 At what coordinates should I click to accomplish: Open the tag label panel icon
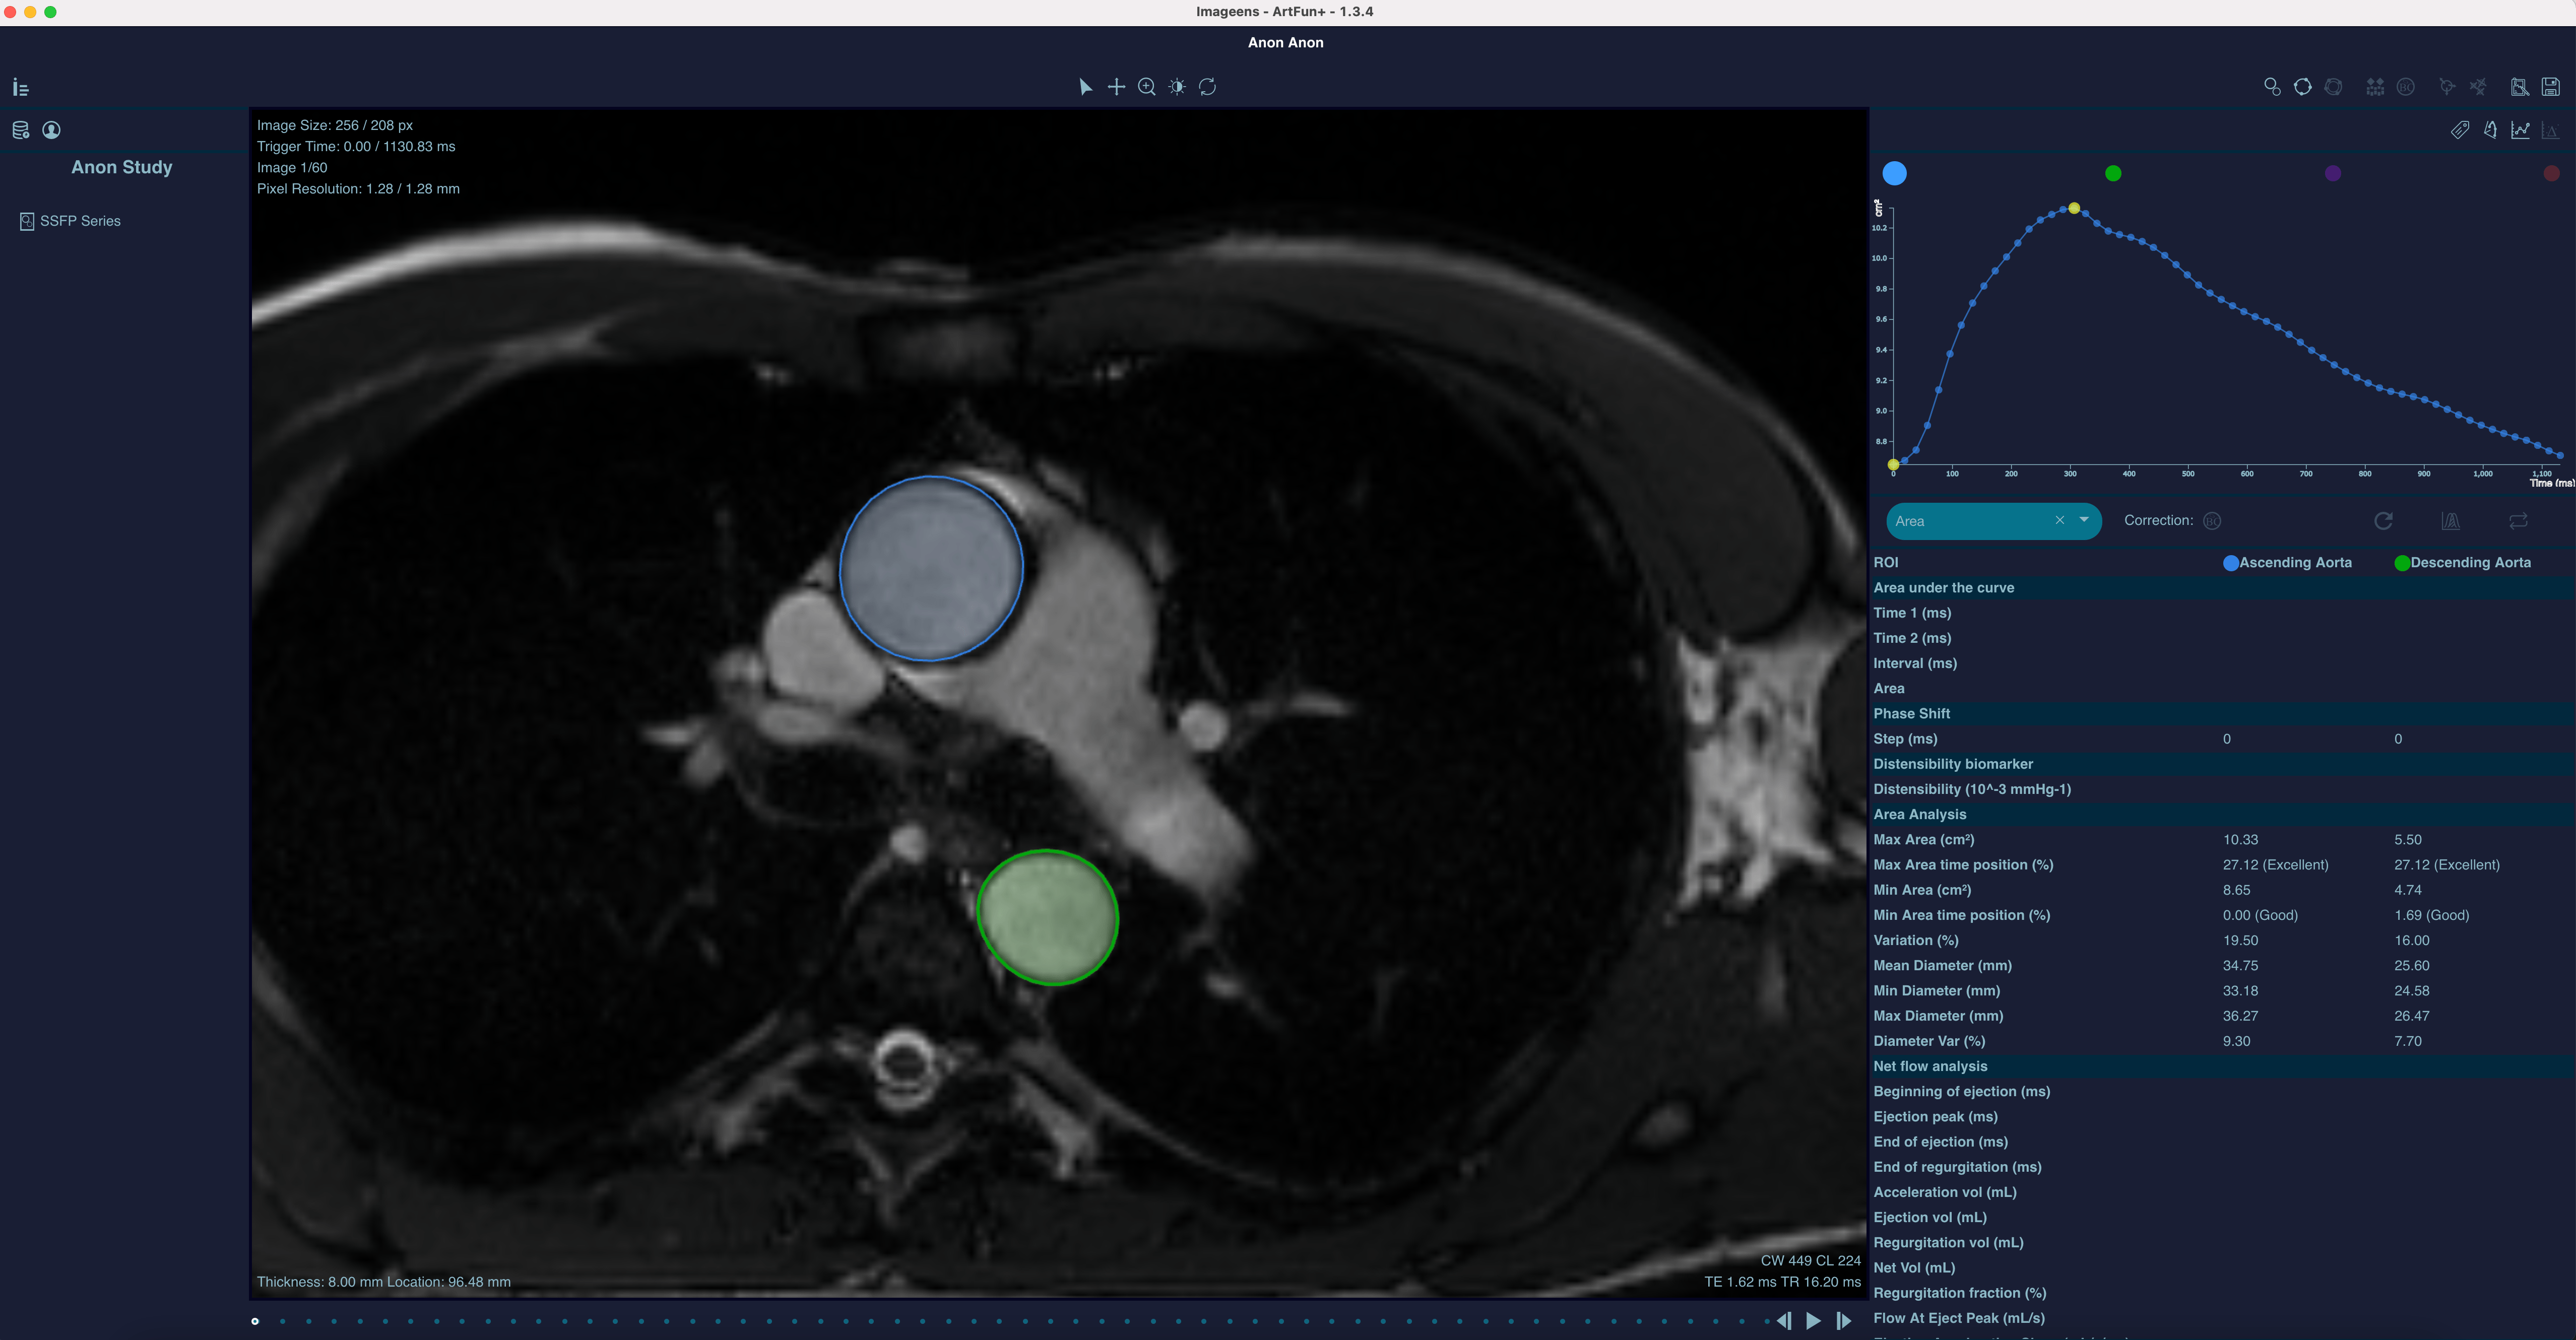click(2460, 130)
